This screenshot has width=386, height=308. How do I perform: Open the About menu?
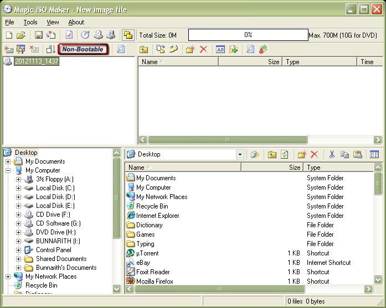click(x=76, y=22)
